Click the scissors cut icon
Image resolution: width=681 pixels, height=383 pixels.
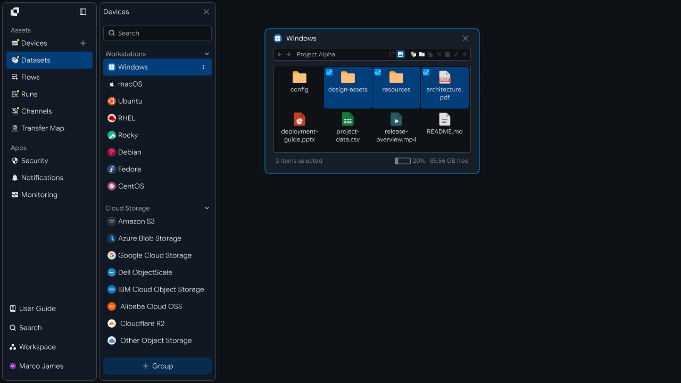tap(439, 54)
